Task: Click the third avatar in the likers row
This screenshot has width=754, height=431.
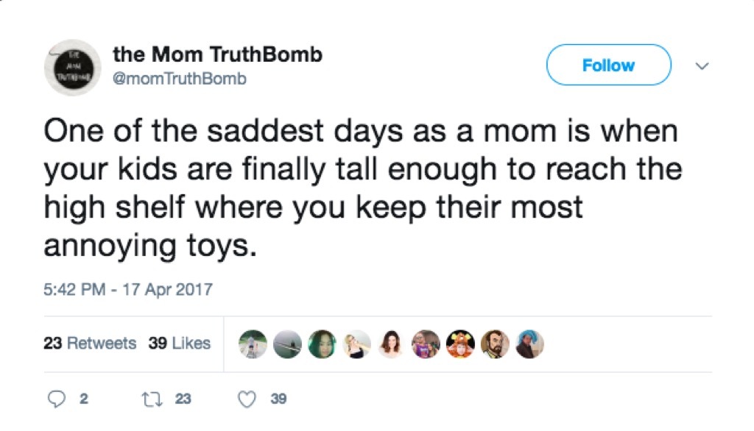Action: pyautogui.click(x=322, y=343)
